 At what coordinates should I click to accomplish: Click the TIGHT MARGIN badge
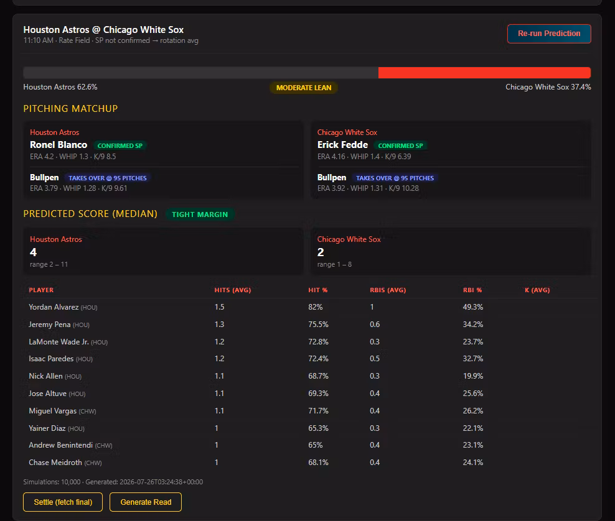(200, 214)
